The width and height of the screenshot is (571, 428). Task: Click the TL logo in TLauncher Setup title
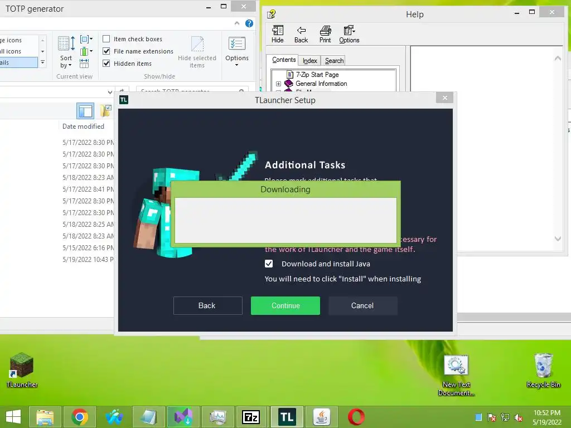click(x=124, y=100)
